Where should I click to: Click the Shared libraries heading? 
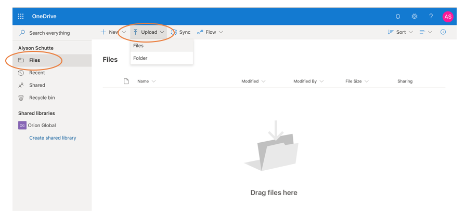36,113
